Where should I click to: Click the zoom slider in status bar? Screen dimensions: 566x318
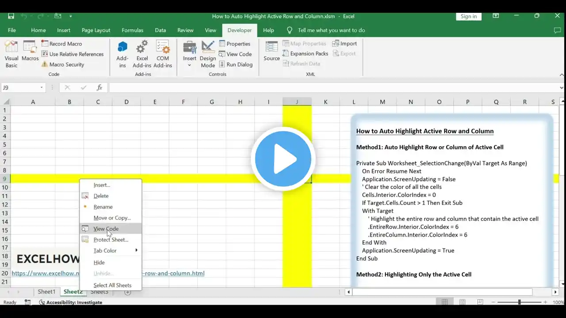(x=519, y=302)
